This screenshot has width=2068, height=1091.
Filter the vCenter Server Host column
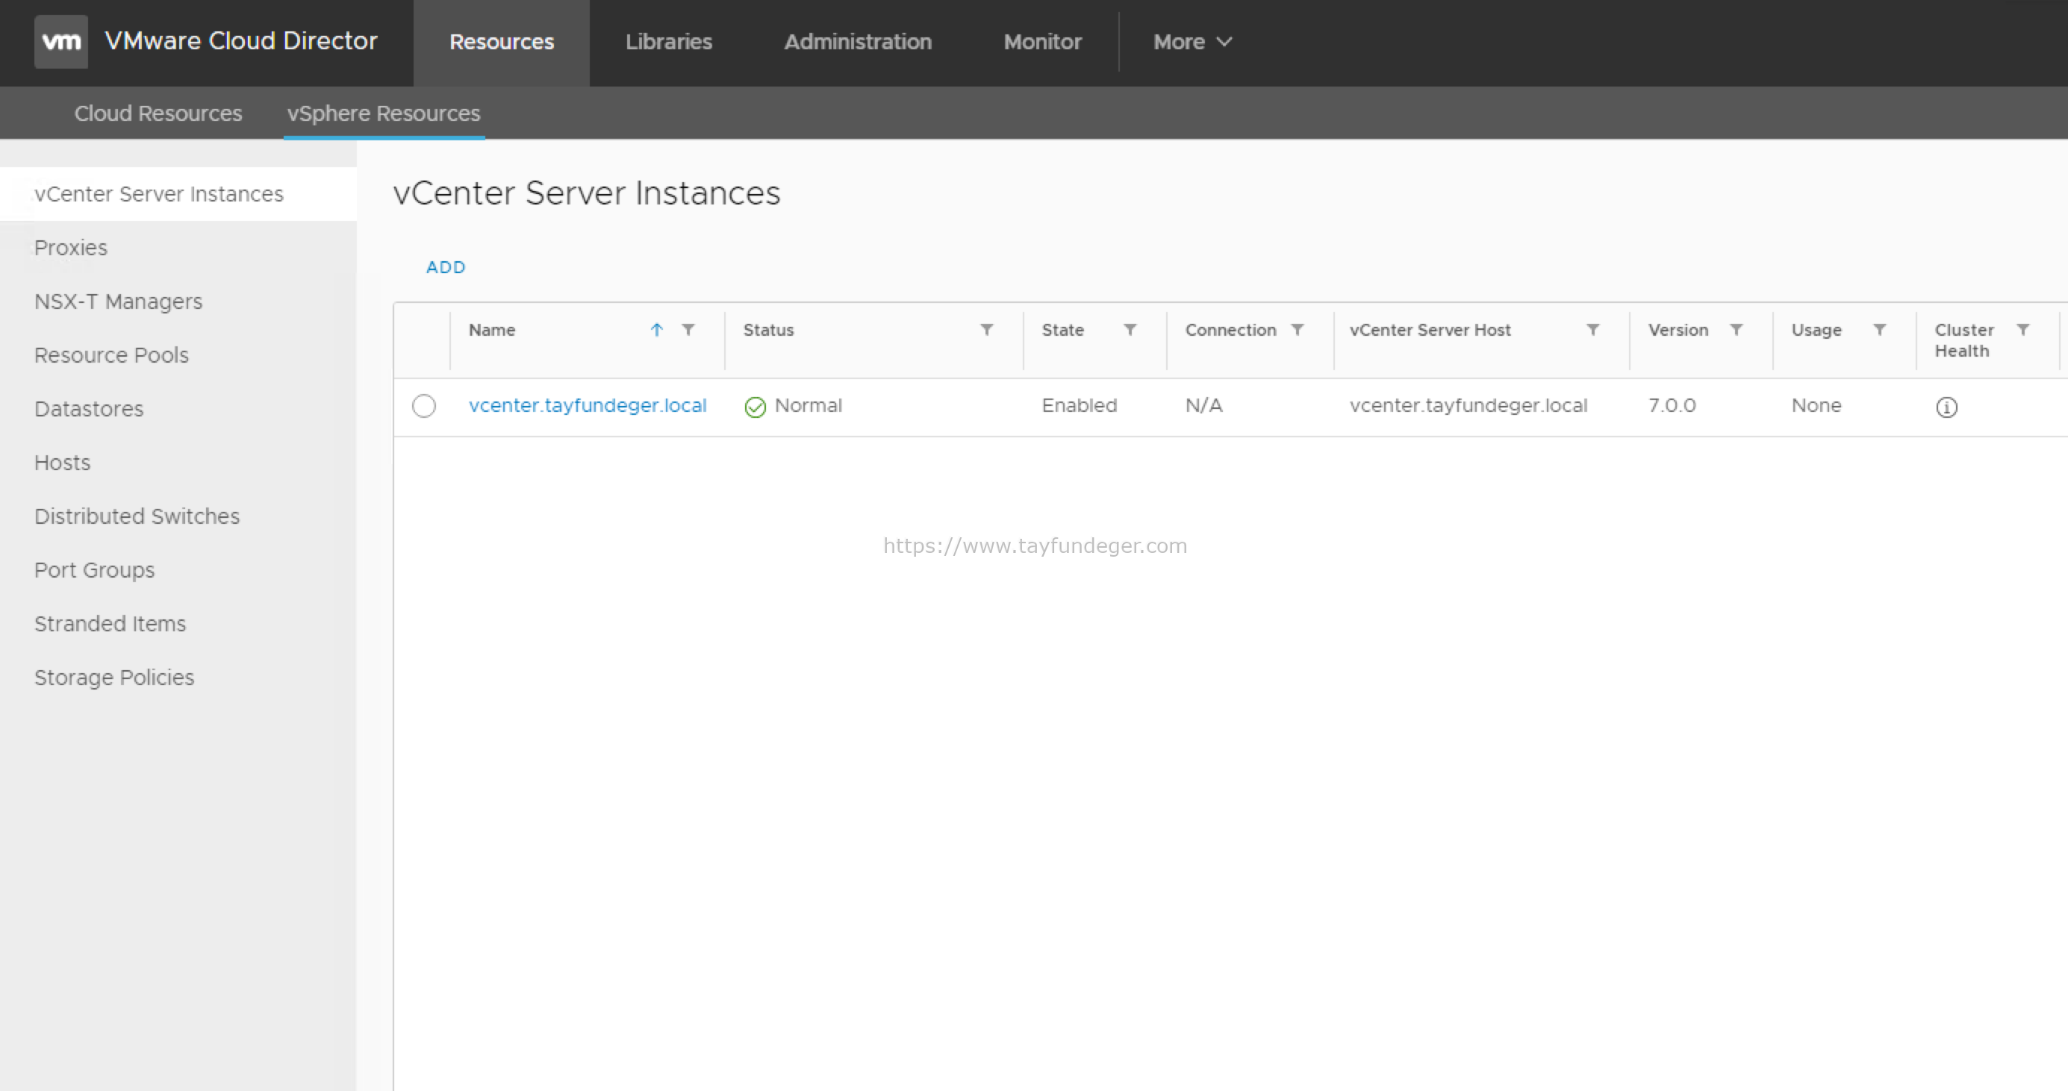coord(1593,330)
